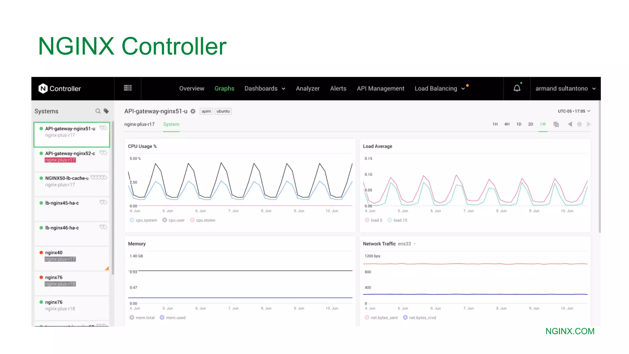
Task: Open armand sultantono user menu
Action: (x=565, y=88)
